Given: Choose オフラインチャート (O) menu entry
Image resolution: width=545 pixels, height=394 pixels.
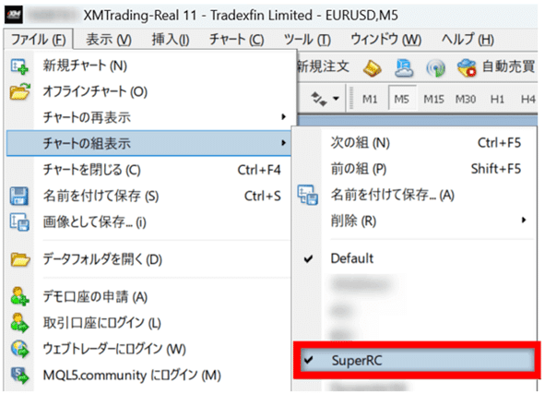Looking at the screenshot, I should [149, 91].
